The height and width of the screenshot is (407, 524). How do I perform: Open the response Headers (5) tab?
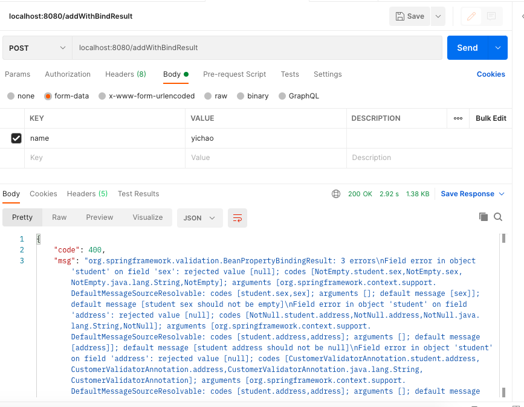87,194
